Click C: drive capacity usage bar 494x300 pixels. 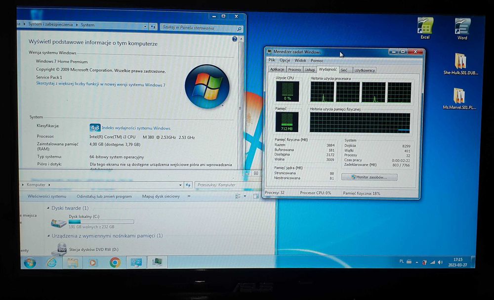[x=101, y=222]
